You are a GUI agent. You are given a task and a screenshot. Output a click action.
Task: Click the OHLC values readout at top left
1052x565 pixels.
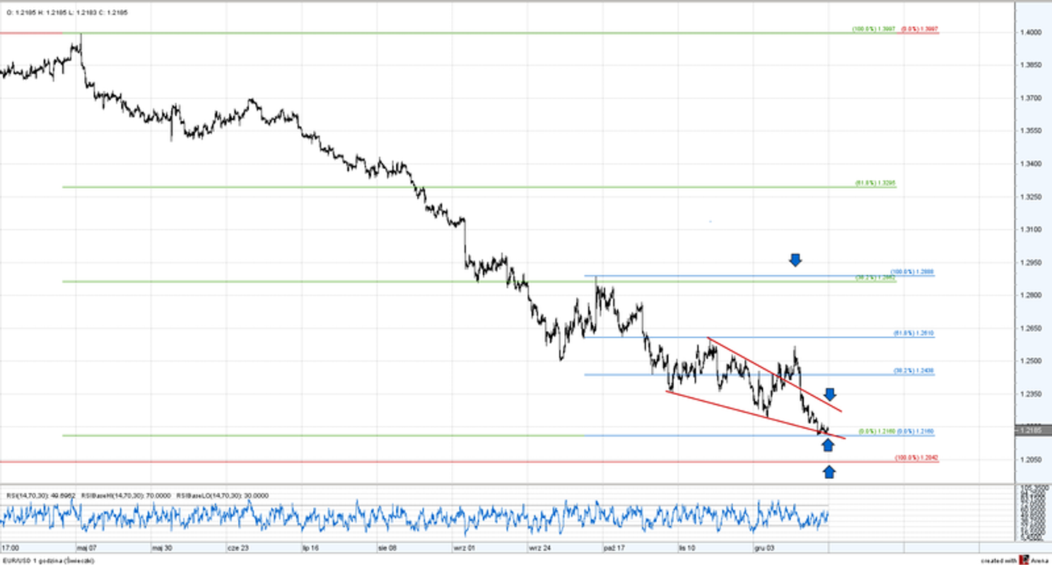tap(67, 13)
